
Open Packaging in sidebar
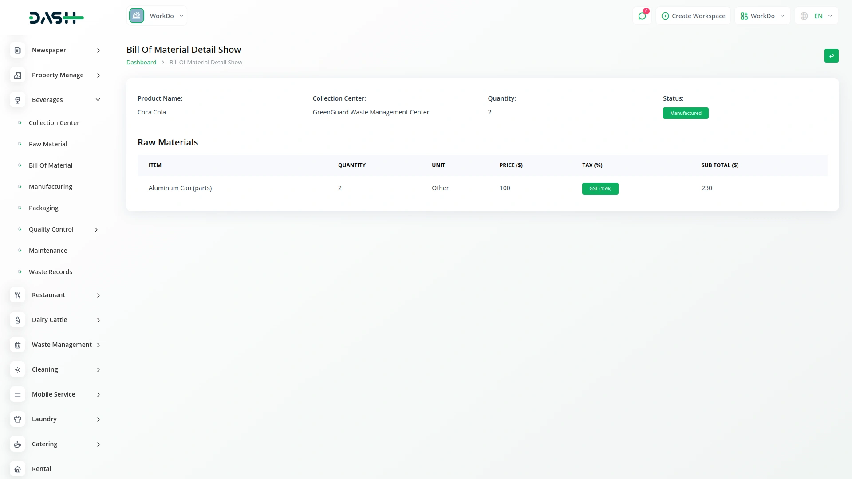(43, 208)
